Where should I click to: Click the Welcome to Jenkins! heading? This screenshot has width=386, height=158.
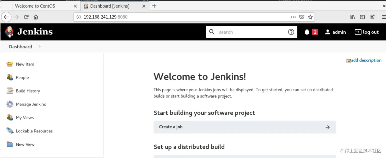coord(200,76)
